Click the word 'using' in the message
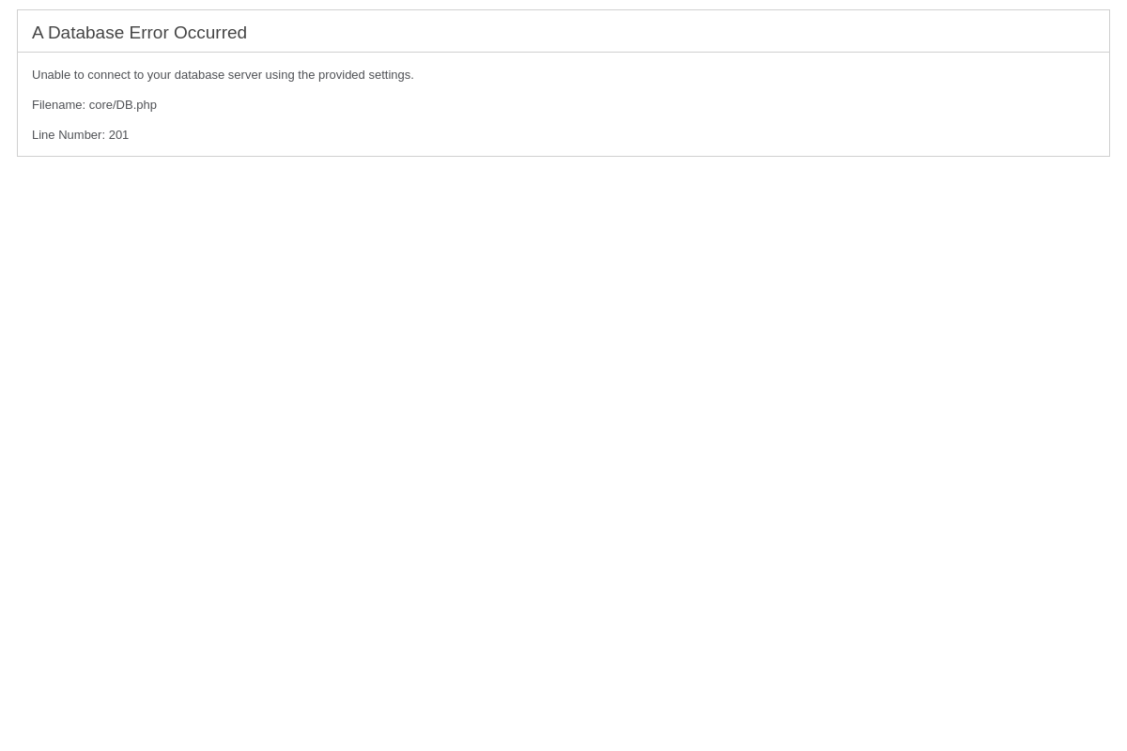The width and height of the screenshot is (1127, 751). tap(280, 74)
